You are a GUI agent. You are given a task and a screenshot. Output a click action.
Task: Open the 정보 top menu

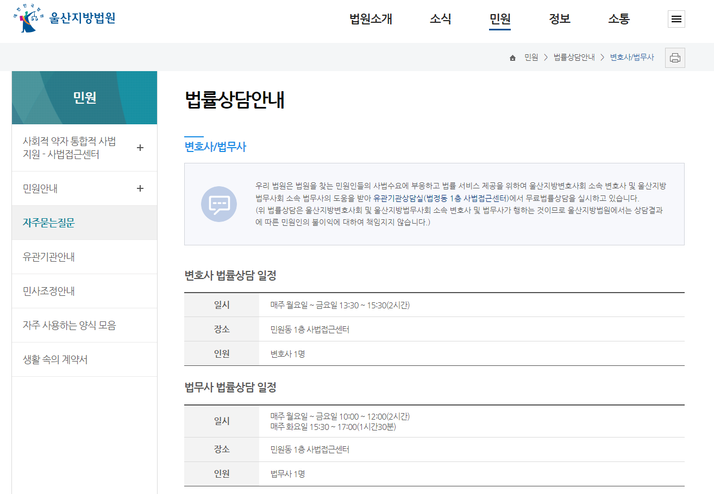560,19
